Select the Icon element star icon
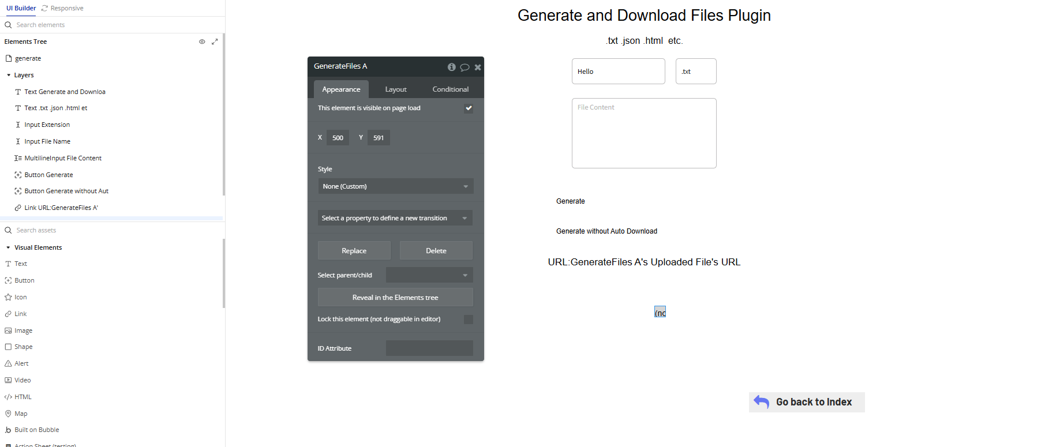This screenshot has width=1045, height=447. pos(8,297)
